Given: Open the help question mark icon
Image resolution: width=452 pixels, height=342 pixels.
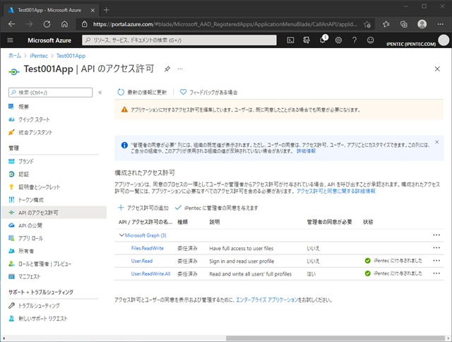Looking at the screenshot, I should tap(355, 40).
